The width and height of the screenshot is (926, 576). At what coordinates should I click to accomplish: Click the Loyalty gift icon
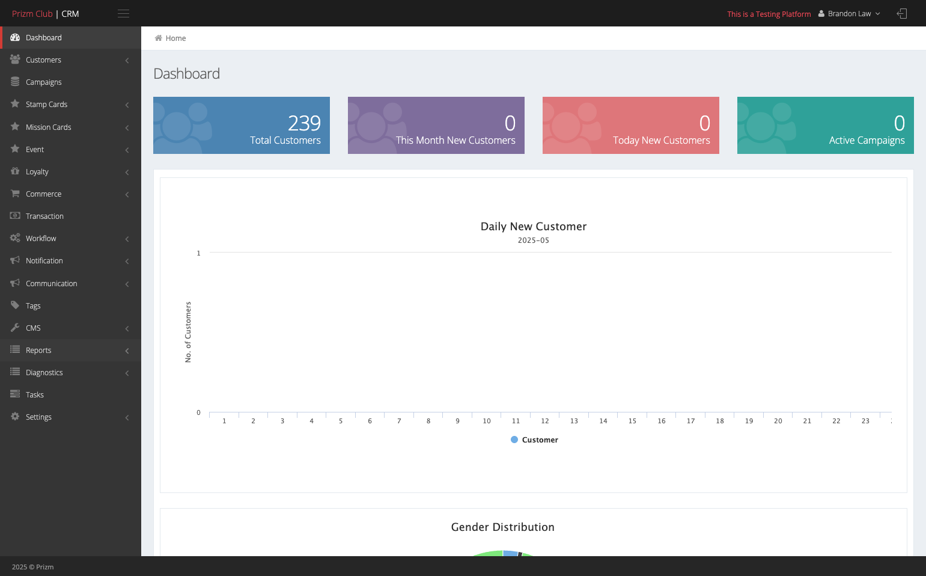[x=15, y=171]
